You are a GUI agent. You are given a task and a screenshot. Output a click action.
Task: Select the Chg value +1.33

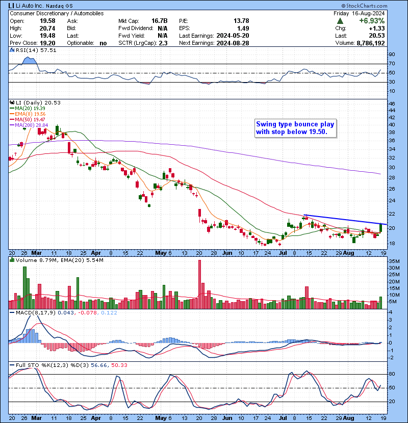[377, 29]
